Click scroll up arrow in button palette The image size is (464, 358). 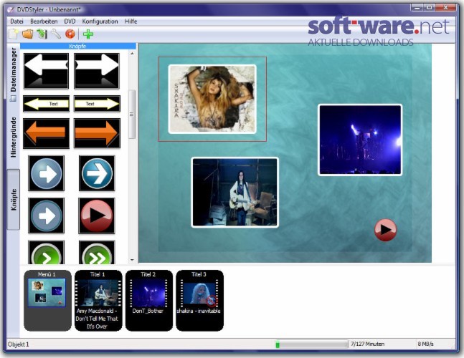pyautogui.click(x=132, y=54)
